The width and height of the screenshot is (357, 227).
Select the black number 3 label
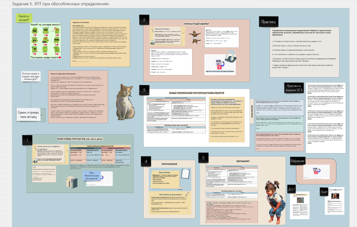(144, 90)
